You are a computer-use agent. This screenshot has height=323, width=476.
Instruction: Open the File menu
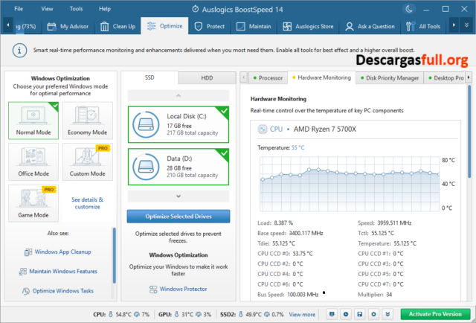coord(19,9)
